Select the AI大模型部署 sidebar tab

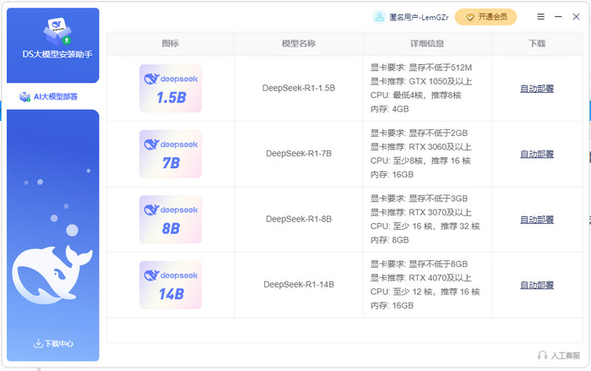(52, 96)
